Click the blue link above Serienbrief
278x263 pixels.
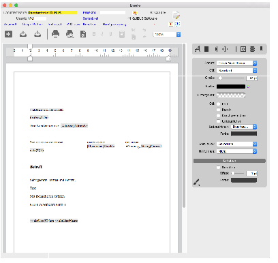(89, 12)
